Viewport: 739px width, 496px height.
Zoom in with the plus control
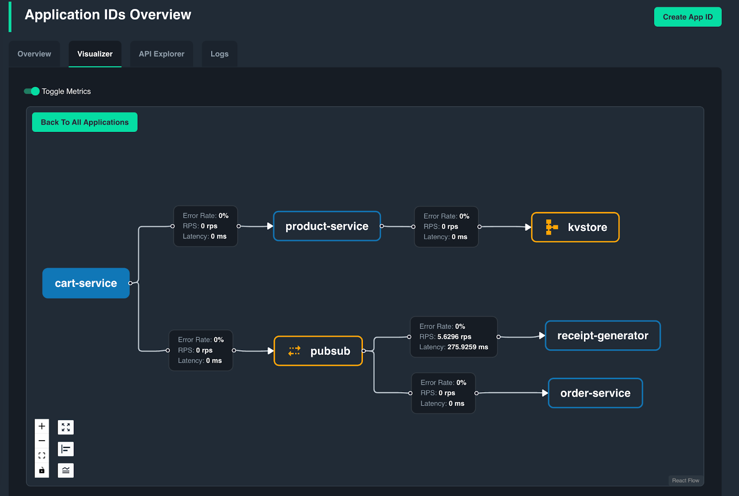click(x=42, y=426)
